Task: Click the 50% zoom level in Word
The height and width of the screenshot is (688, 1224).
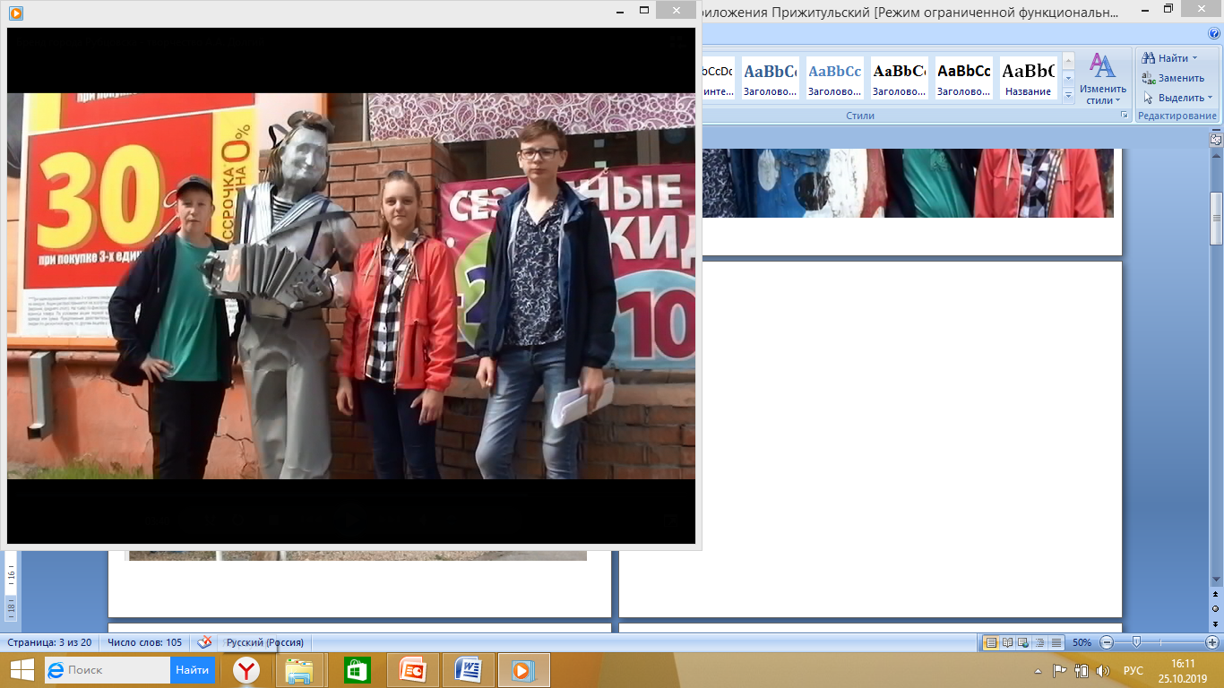Action: (1082, 642)
